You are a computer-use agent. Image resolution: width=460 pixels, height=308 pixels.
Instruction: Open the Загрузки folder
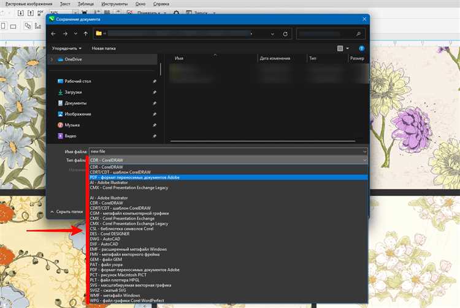[x=73, y=92]
